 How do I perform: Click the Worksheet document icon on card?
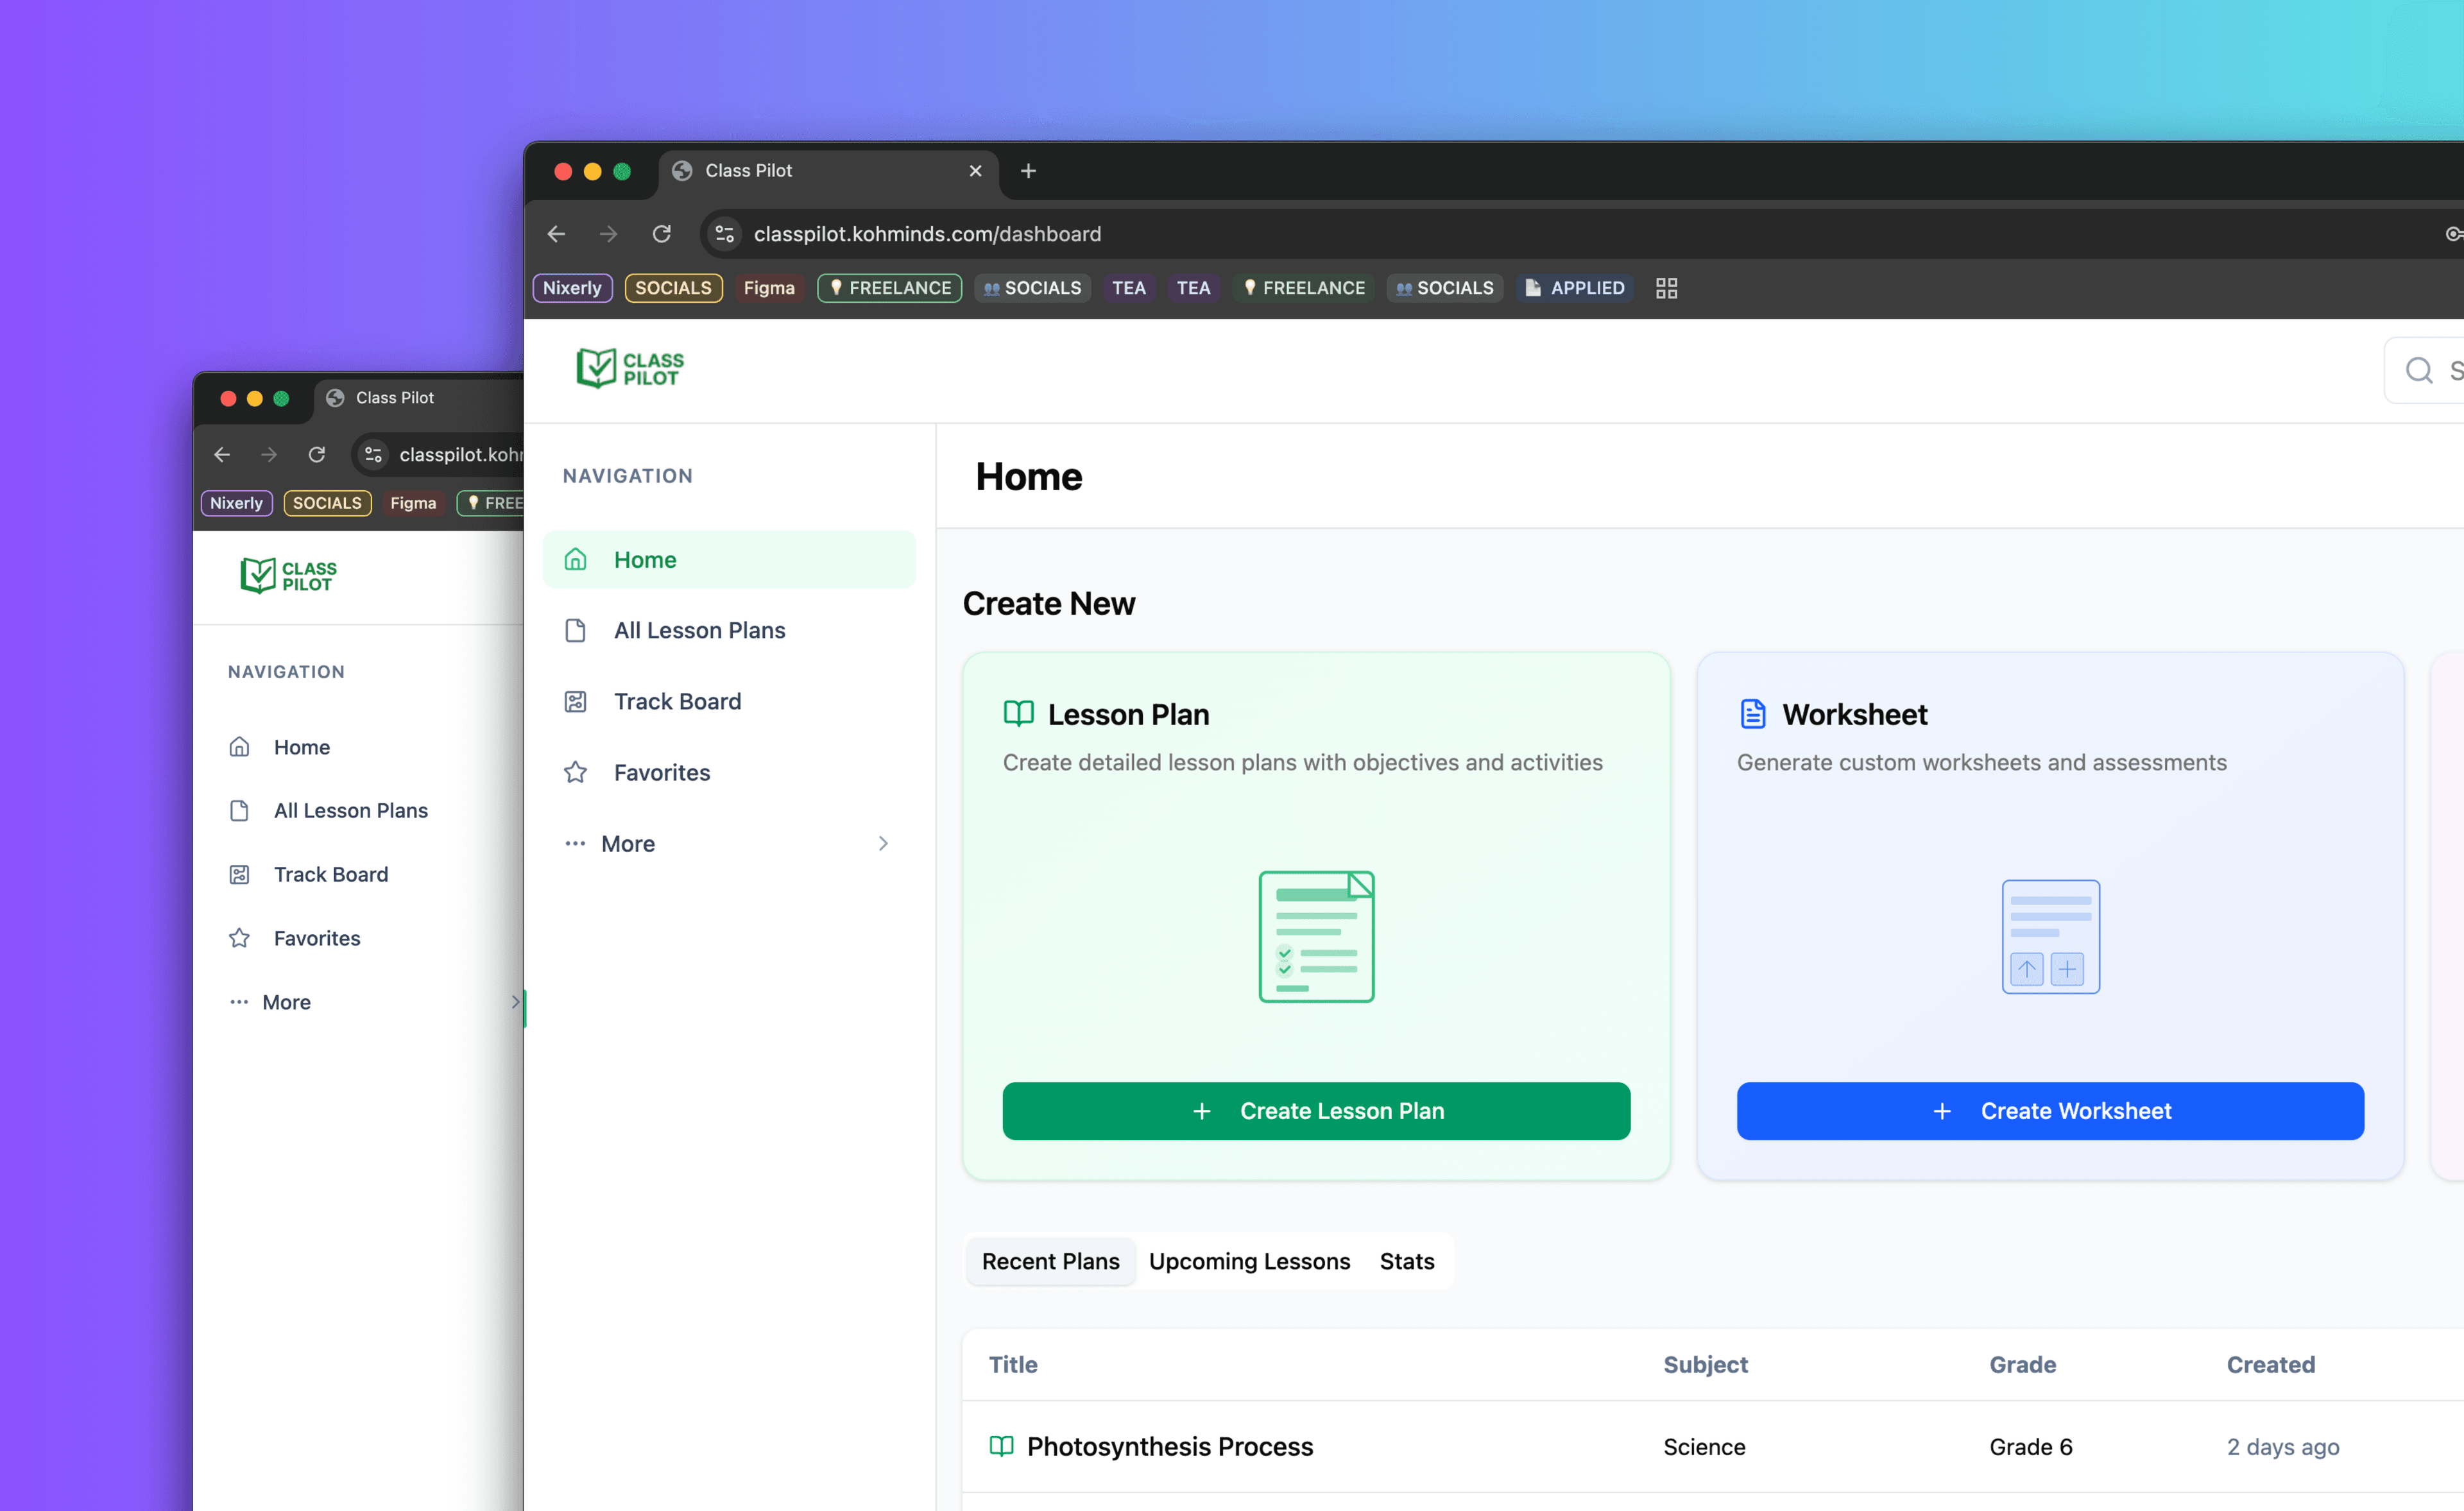(x=1752, y=714)
